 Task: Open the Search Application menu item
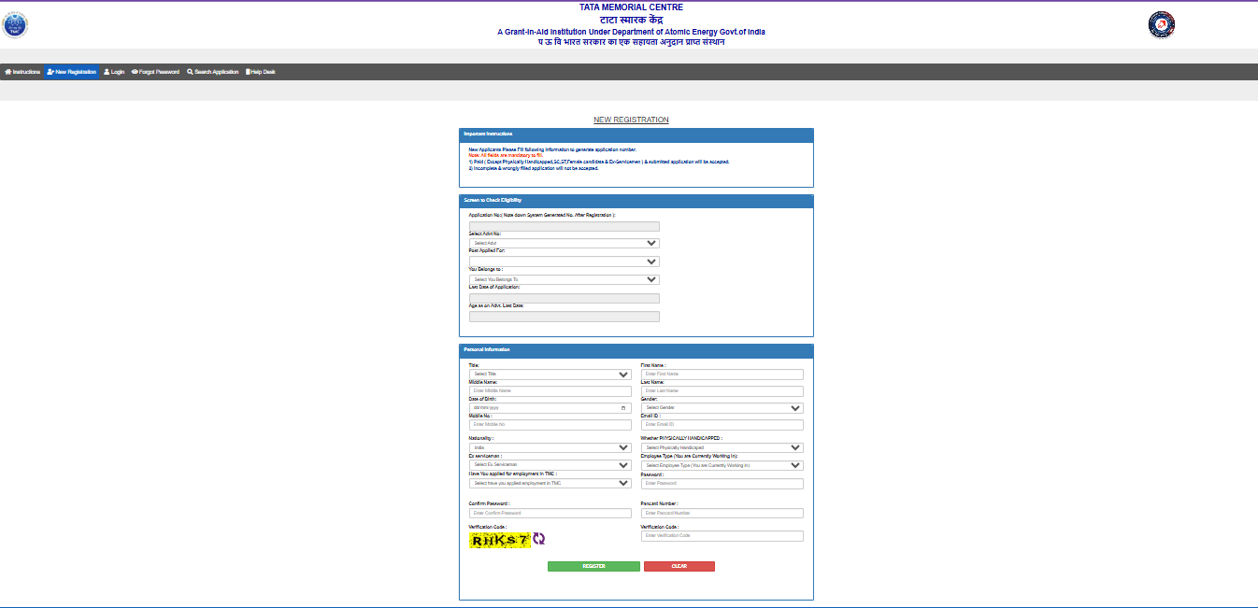[x=212, y=71]
